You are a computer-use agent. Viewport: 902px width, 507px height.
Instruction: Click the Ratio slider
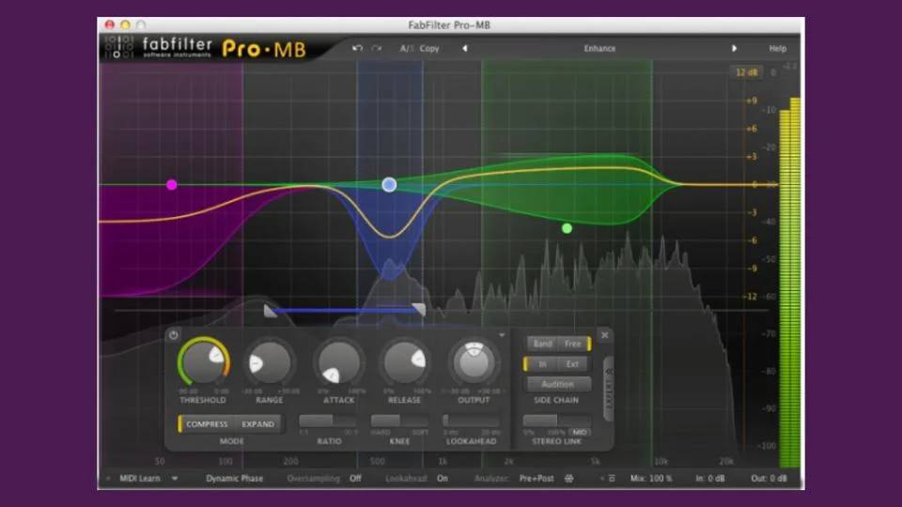point(329,421)
